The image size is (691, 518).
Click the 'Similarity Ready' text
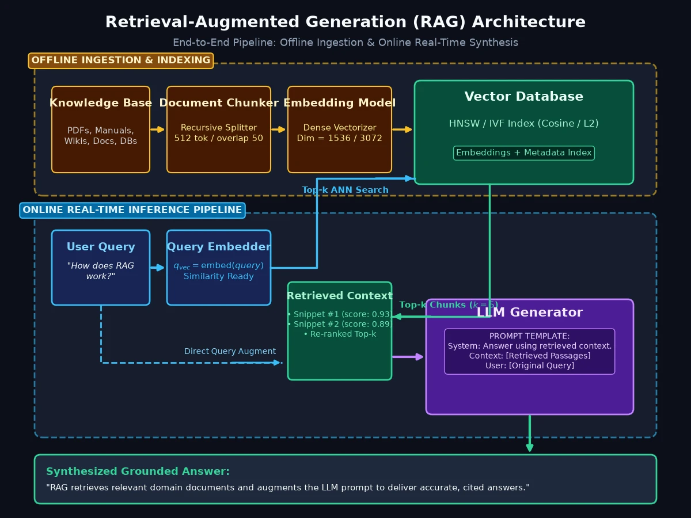[x=219, y=276]
